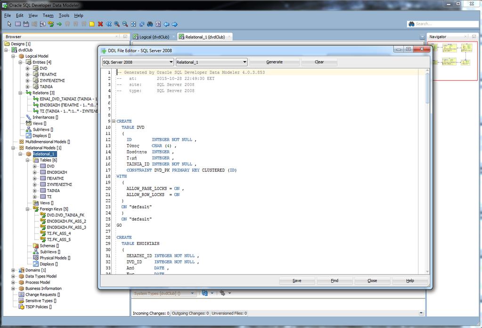Click the red X Delete icon
Viewport: 482px width, 328px height.
[100, 24]
